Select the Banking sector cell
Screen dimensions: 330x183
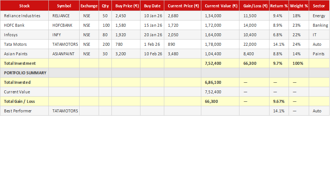coord(319,25)
